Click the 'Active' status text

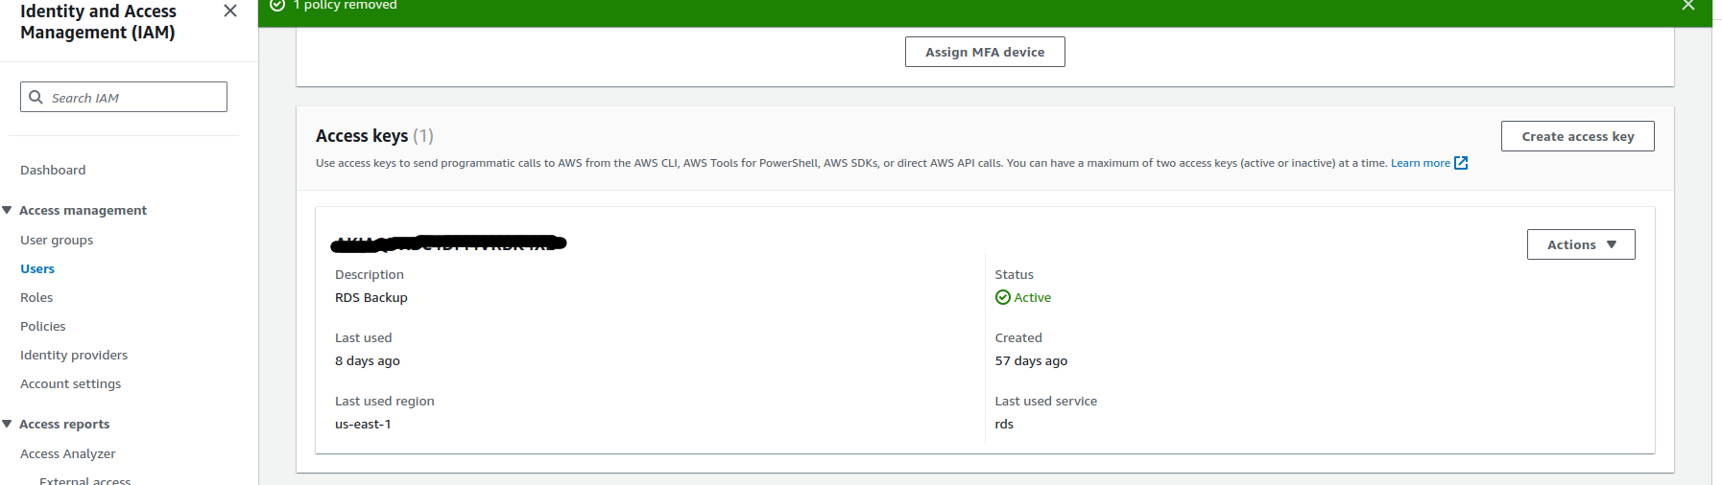[1033, 297]
